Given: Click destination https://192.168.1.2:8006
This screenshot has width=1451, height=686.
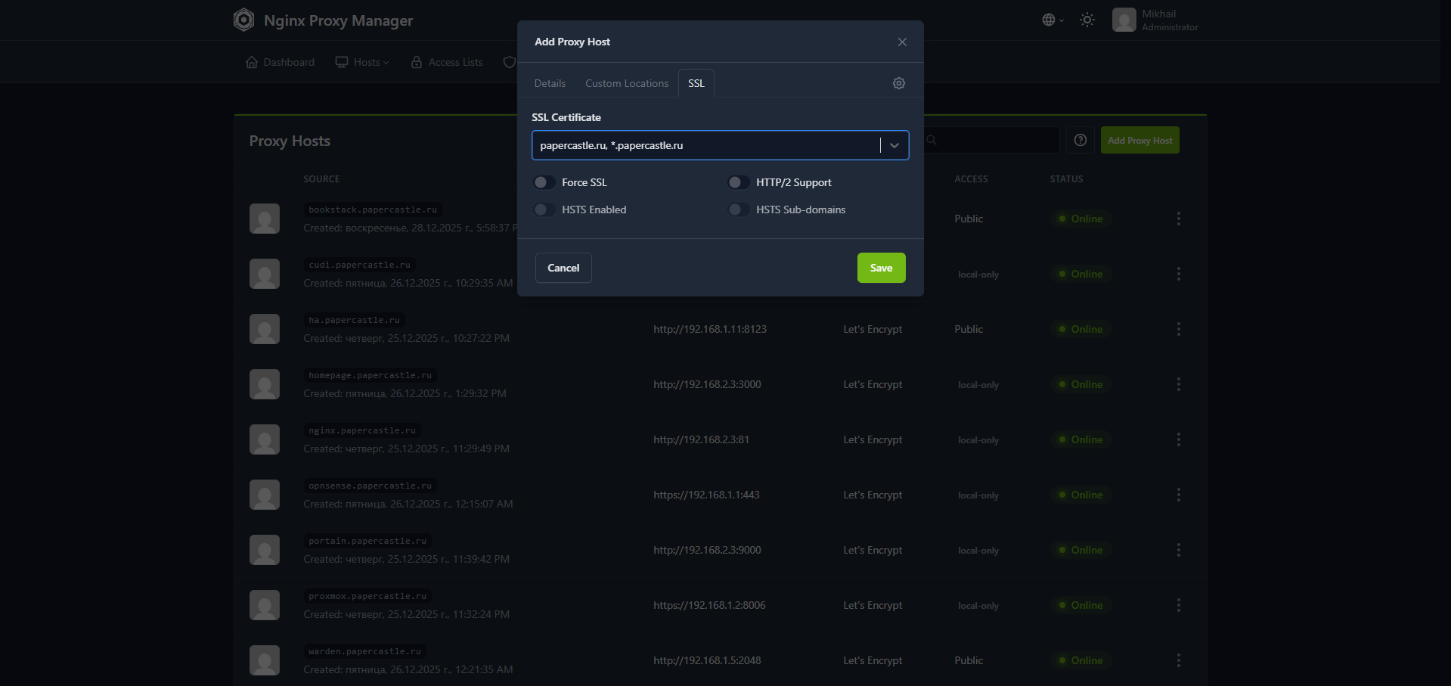Looking at the screenshot, I should point(709,605).
